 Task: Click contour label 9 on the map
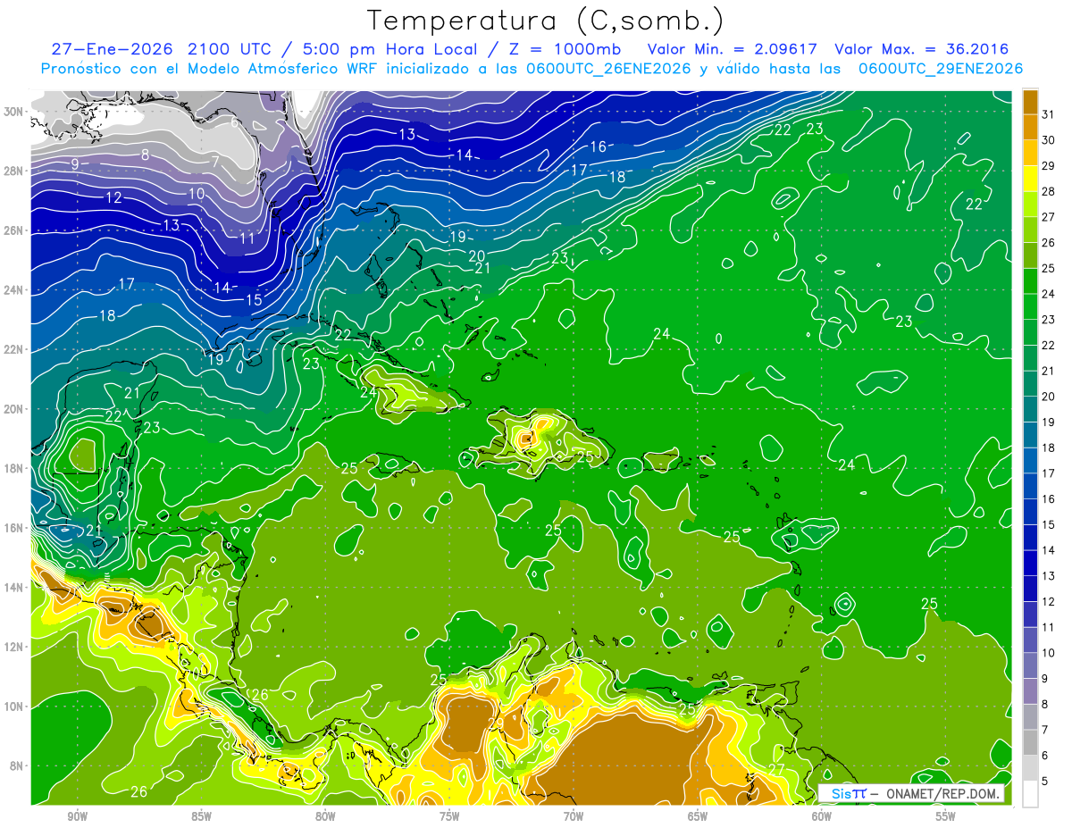[75, 163]
